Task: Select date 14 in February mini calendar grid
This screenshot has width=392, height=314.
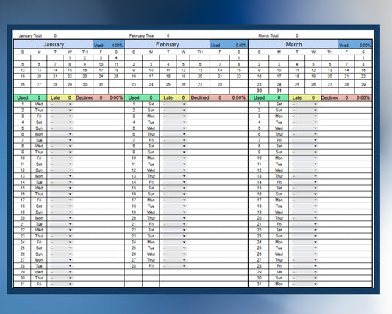Action: point(220,71)
